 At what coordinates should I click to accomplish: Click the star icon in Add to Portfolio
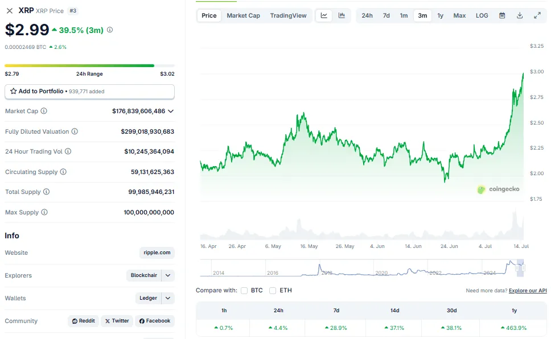point(13,92)
